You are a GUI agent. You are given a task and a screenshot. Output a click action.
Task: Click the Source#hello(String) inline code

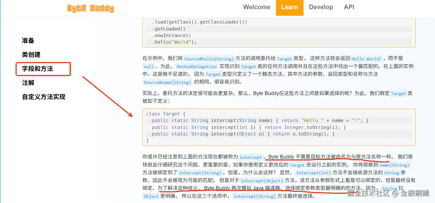coord(209,59)
